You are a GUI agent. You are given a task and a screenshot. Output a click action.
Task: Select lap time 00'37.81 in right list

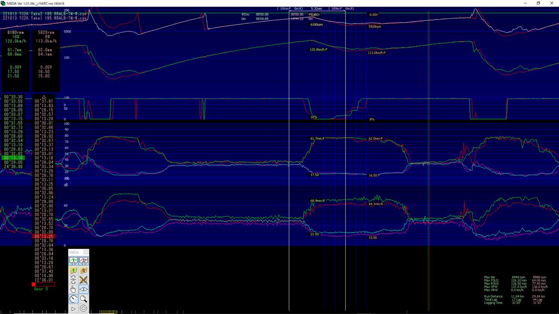44,101
